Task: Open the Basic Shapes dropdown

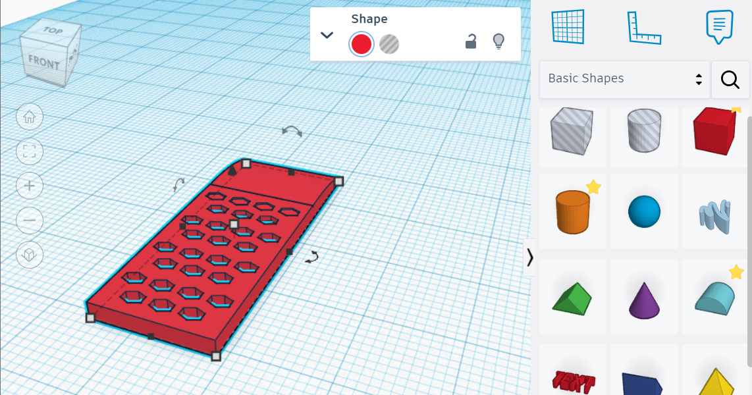Action: pyautogui.click(x=624, y=78)
